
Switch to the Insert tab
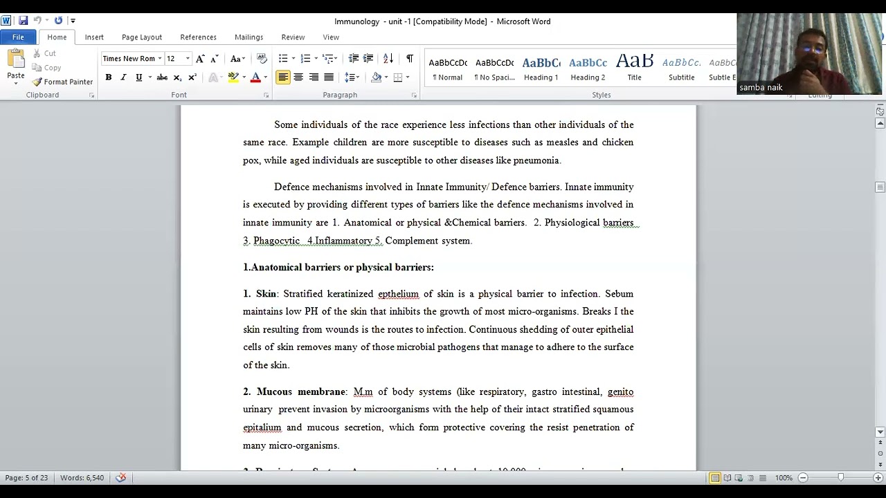tap(94, 37)
